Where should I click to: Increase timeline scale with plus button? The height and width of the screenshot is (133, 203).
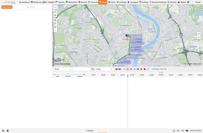point(84,75)
